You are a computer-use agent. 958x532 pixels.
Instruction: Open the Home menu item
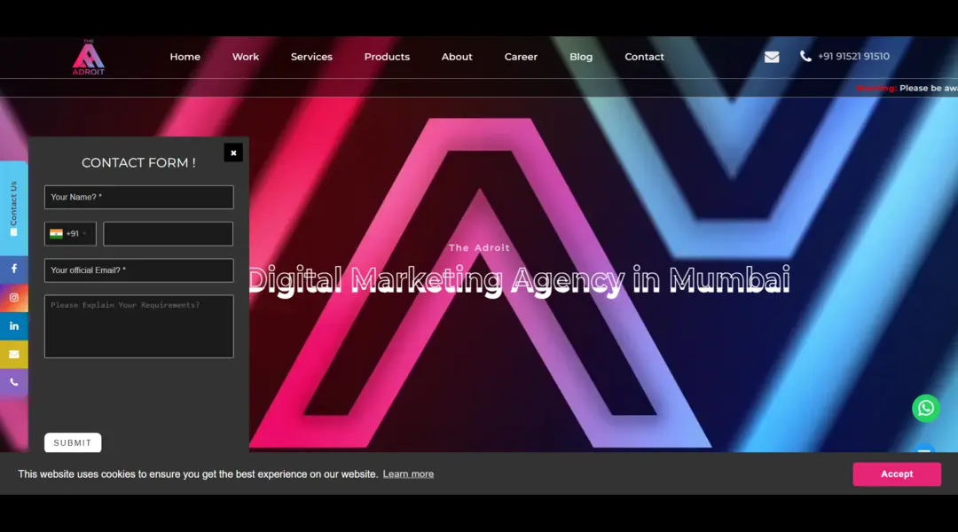click(x=185, y=57)
